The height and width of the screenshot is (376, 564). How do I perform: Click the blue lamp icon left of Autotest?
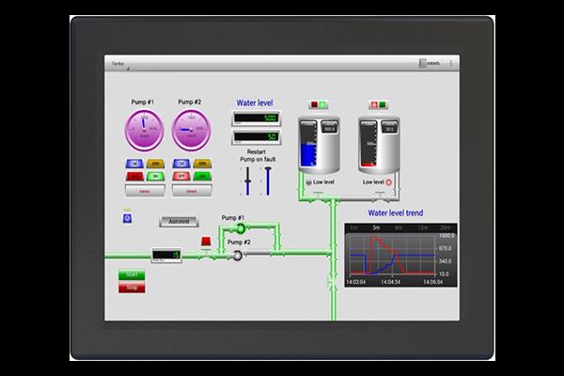127,218
